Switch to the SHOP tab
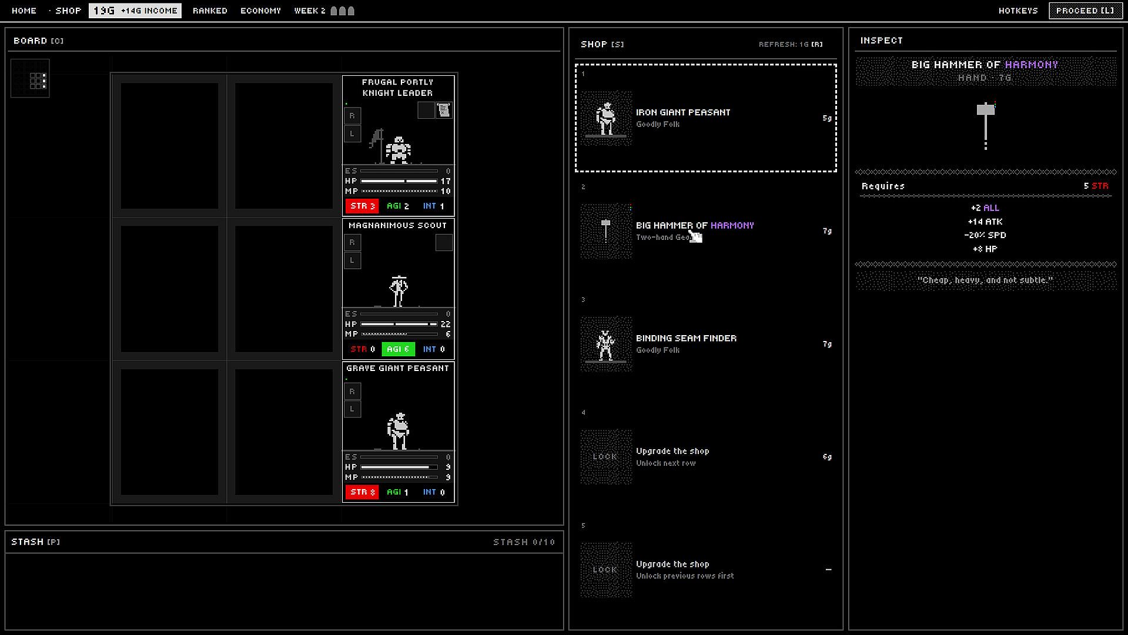 [x=68, y=11]
